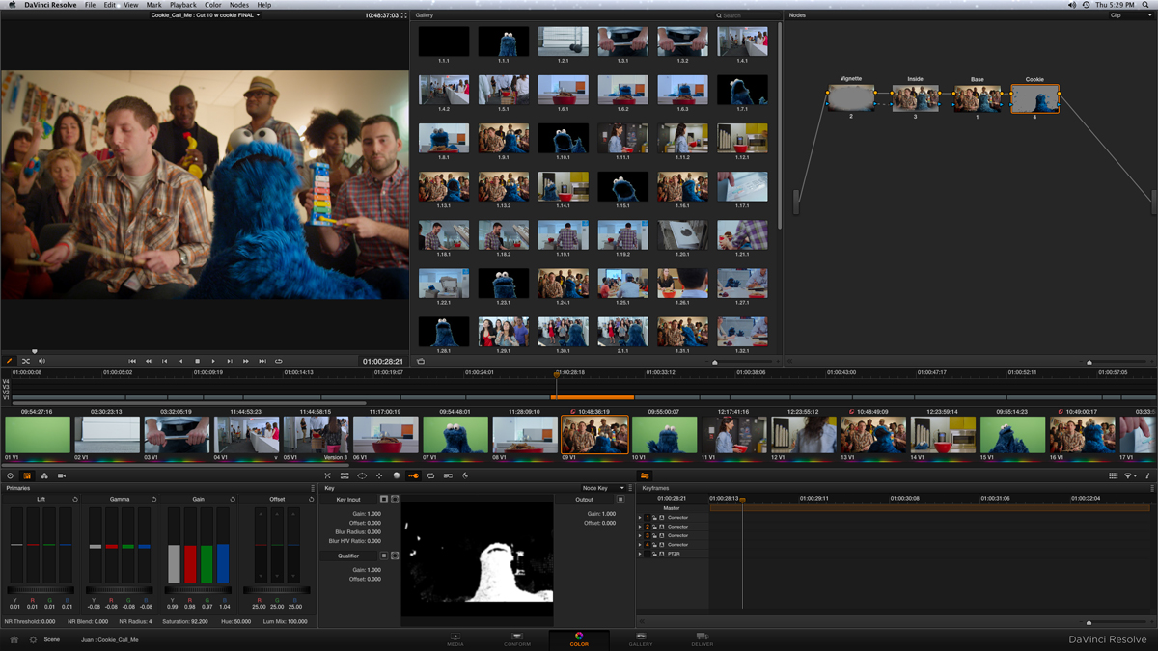Select the Vignette node in the node graph
Image resolution: width=1158 pixels, height=651 pixels.
tap(851, 98)
